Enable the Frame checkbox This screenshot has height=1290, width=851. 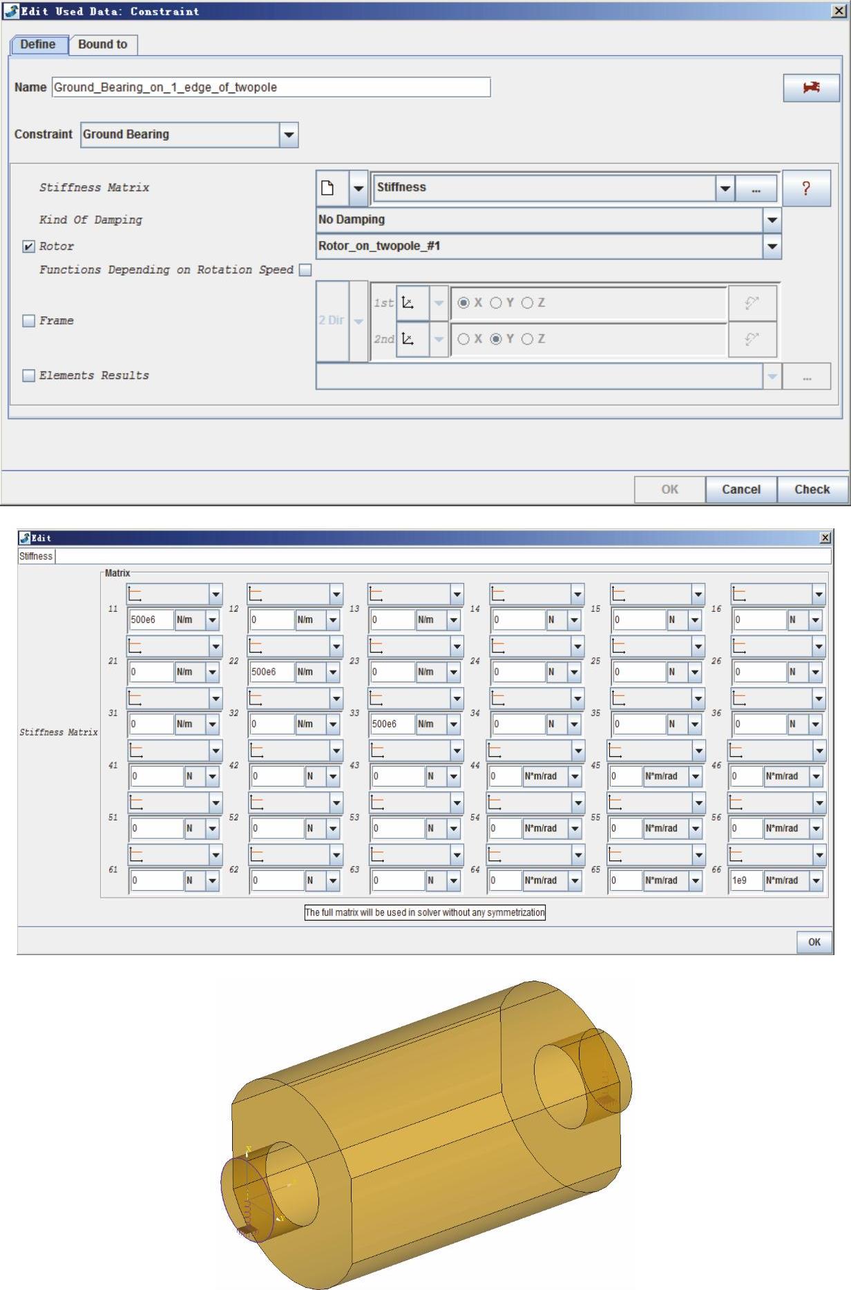(29, 321)
